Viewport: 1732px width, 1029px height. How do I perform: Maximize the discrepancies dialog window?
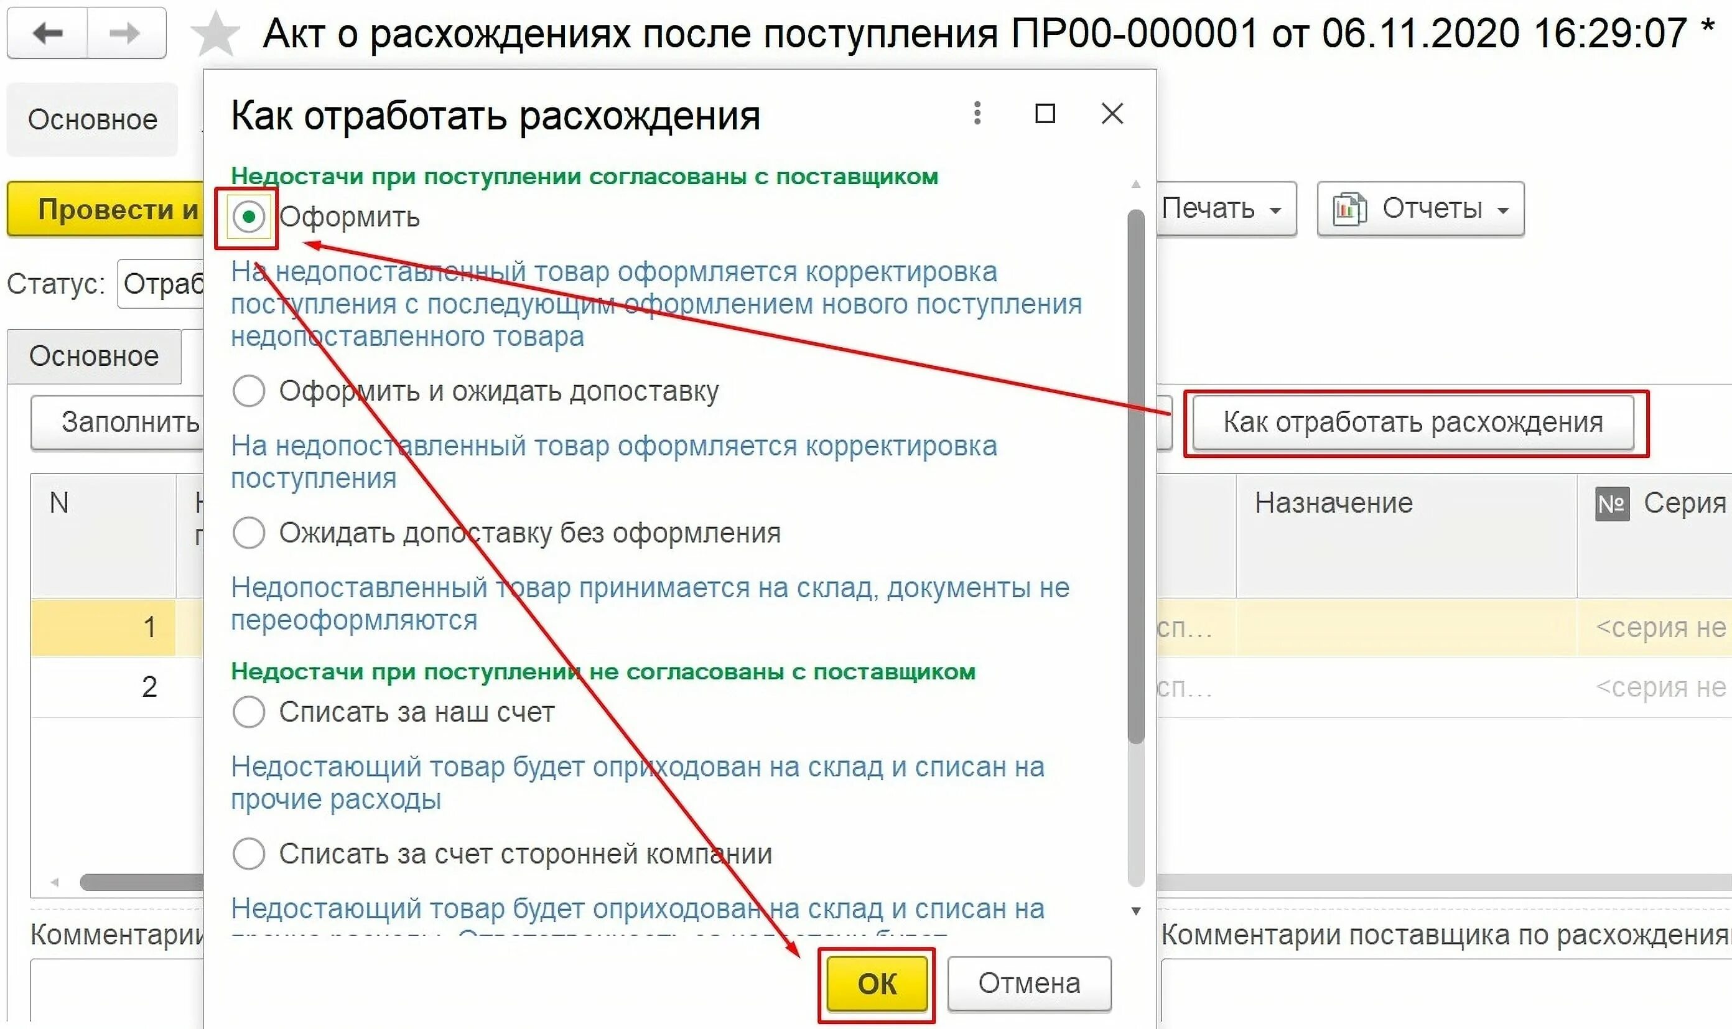coord(1045,113)
